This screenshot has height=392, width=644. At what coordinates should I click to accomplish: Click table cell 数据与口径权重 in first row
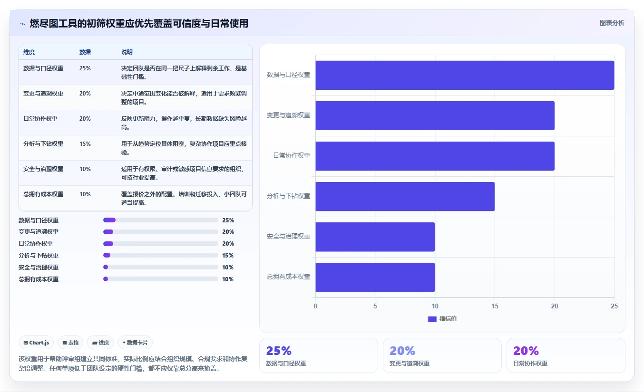coord(43,68)
